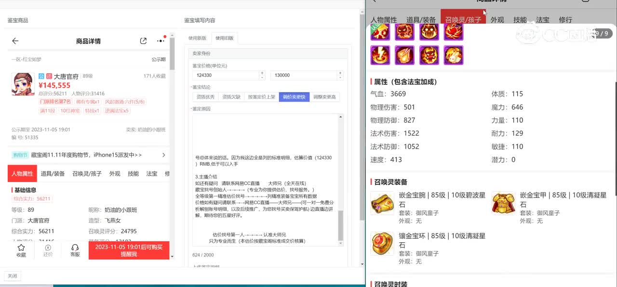
Task: Click the 客服 headset icon
Action: pos(75,248)
